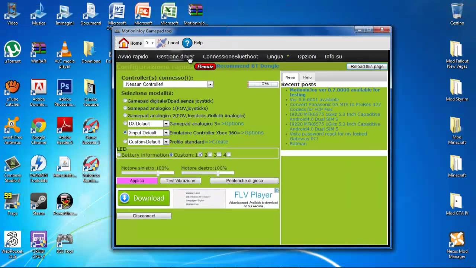Select the Cestino recycle bin icon
The image size is (476, 268).
tap(457, 14)
